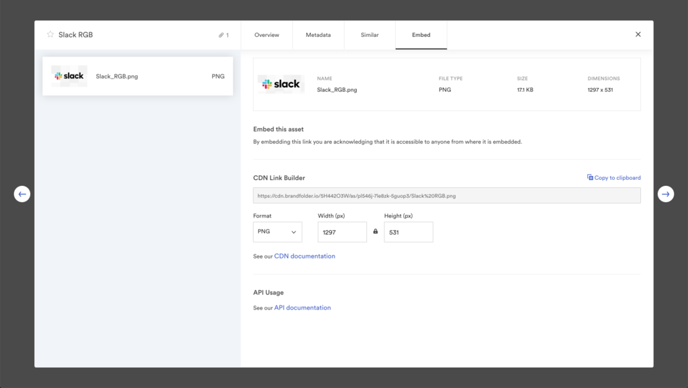Viewport: 688px width, 388px height.
Task: Click the Height (px) input field
Action: 408,232
